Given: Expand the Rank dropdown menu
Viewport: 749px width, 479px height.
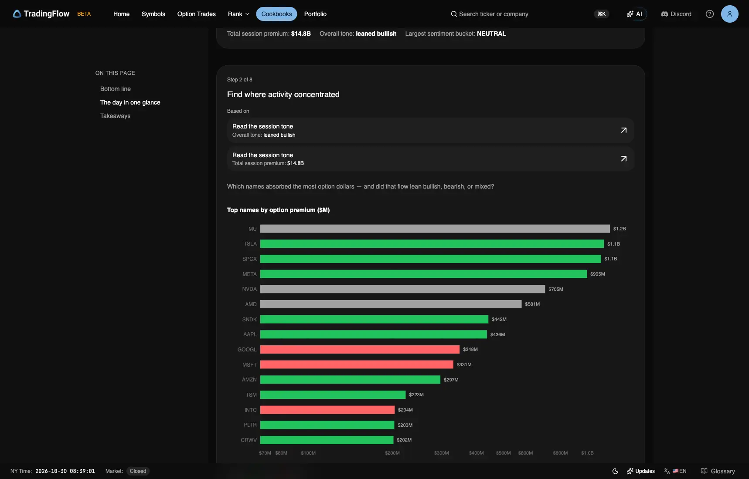Looking at the screenshot, I should pyautogui.click(x=238, y=14).
